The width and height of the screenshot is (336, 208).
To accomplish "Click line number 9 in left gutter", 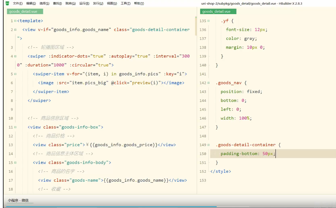I will 11,109.
